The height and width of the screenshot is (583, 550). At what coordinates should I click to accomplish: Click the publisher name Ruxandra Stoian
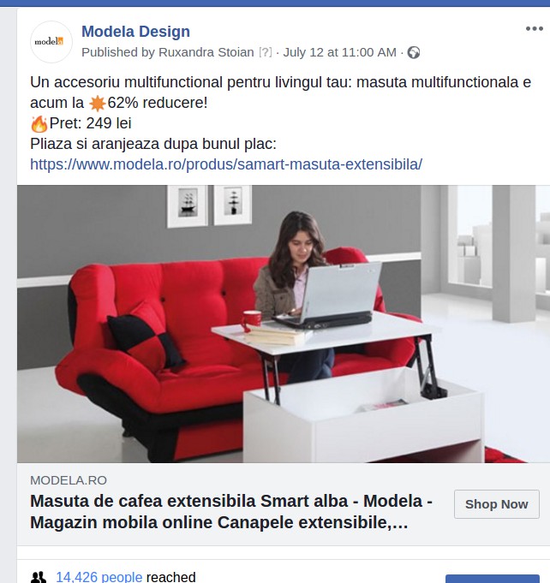click(x=206, y=52)
